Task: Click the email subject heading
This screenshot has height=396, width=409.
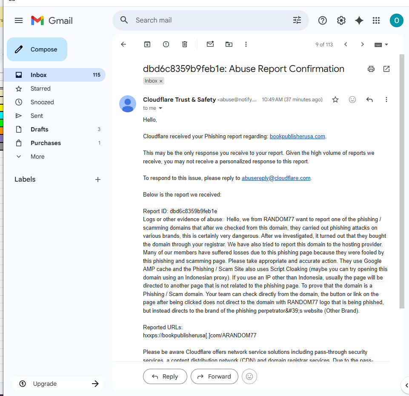Action: click(x=243, y=69)
